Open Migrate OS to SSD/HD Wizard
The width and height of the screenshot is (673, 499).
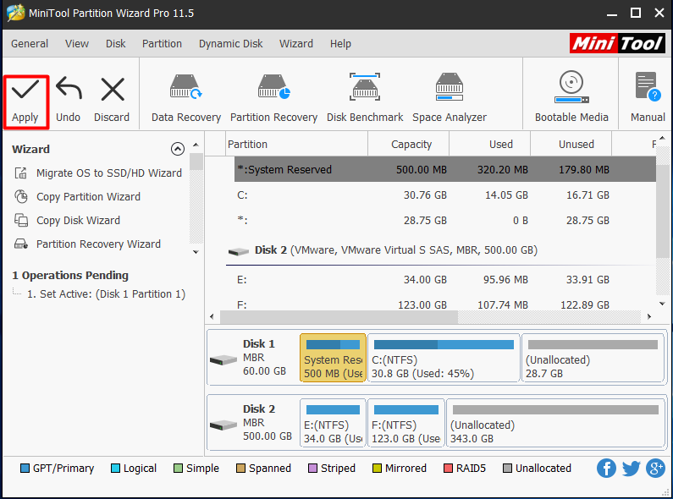coord(98,173)
